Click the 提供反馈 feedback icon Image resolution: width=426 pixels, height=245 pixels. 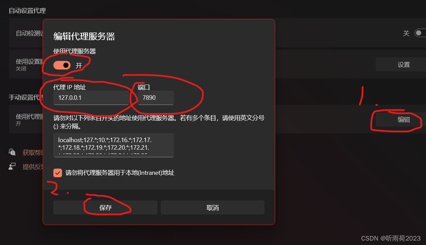(x=12, y=167)
